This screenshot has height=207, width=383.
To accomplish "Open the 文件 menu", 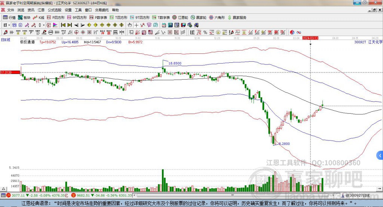I will click(10, 10).
